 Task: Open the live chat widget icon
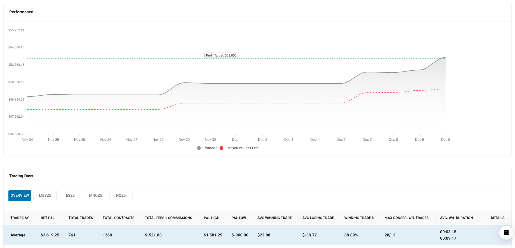(506, 233)
